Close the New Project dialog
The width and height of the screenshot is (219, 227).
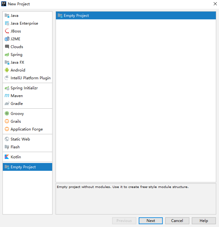pos(215,4)
